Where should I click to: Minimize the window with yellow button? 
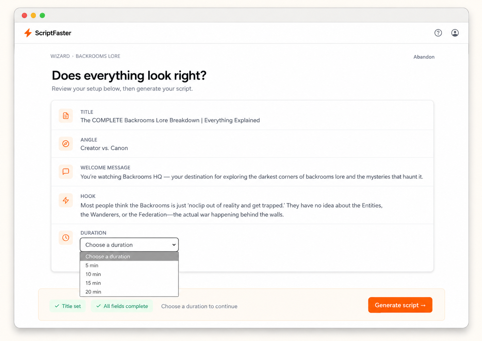(x=33, y=15)
